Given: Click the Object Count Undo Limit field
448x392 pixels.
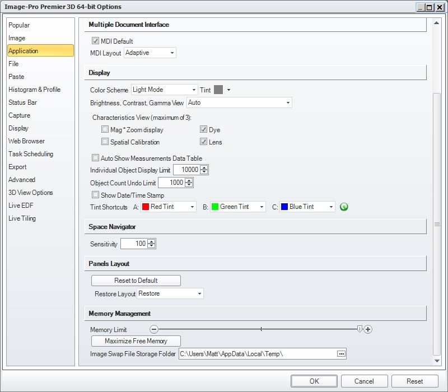Looking at the screenshot, I should 172,183.
